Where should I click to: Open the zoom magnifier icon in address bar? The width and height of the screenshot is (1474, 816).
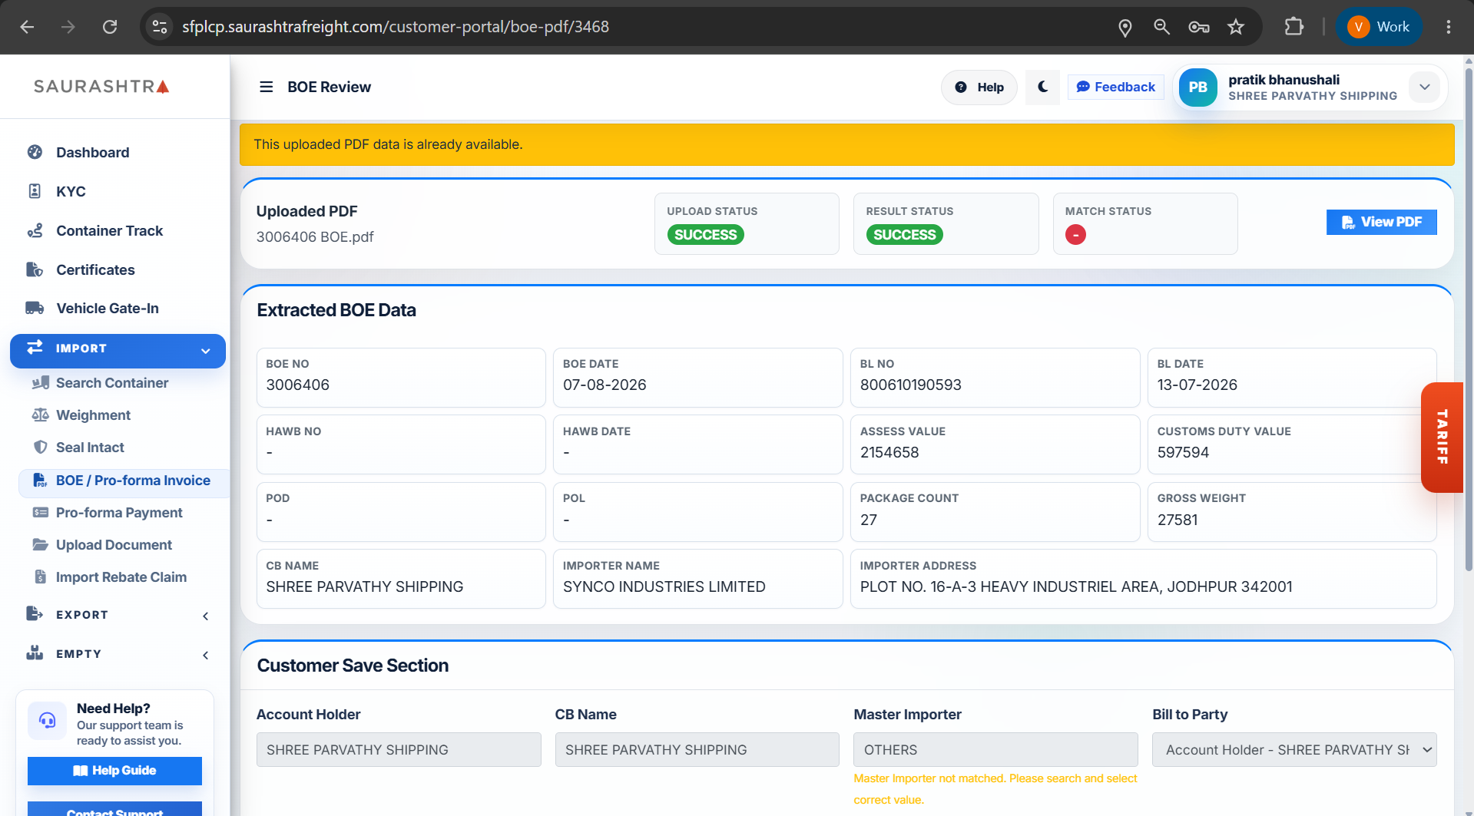(x=1161, y=27)
